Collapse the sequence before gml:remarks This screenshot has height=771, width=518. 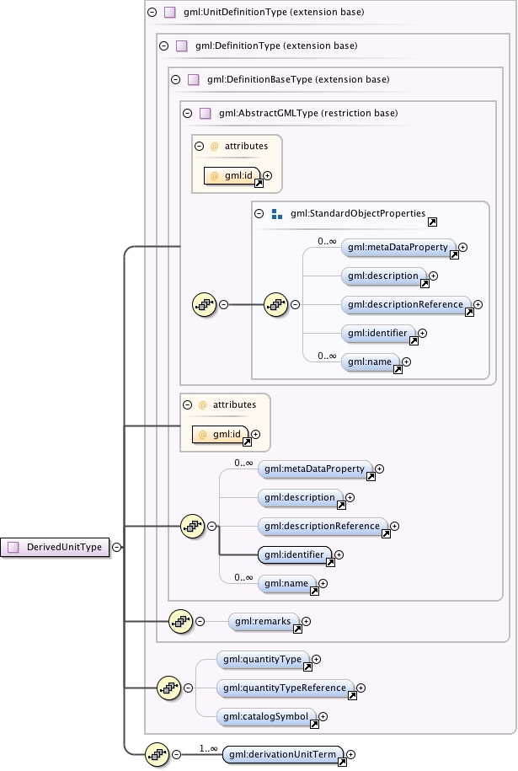tap(200, 622)
